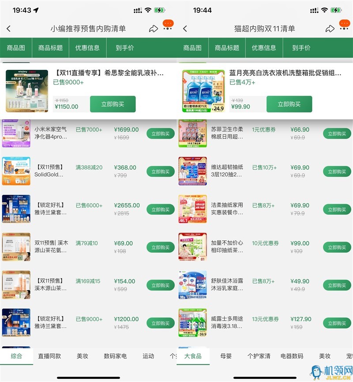Tap 10元优惠券 on 心相印 row
353x382 pixels.
pos(265,243)
